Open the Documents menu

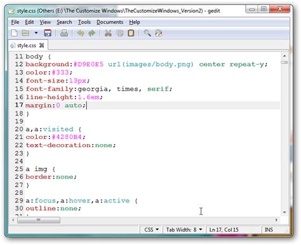[110, 22]
